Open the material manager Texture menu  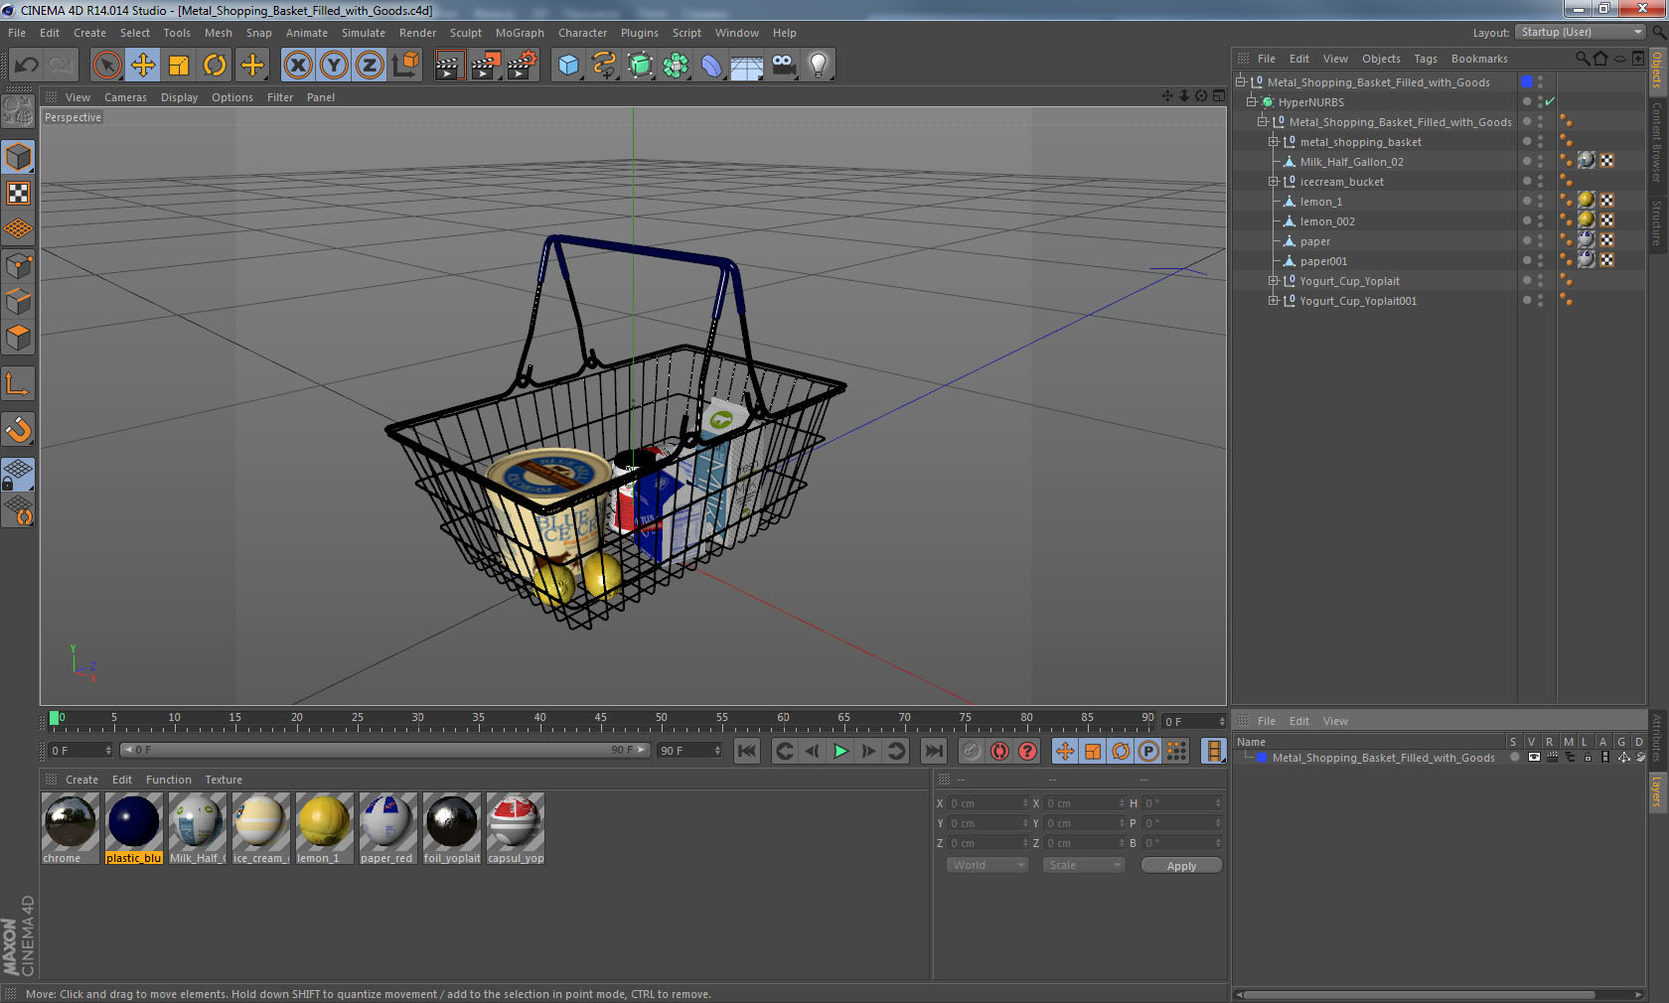[224, 780]
